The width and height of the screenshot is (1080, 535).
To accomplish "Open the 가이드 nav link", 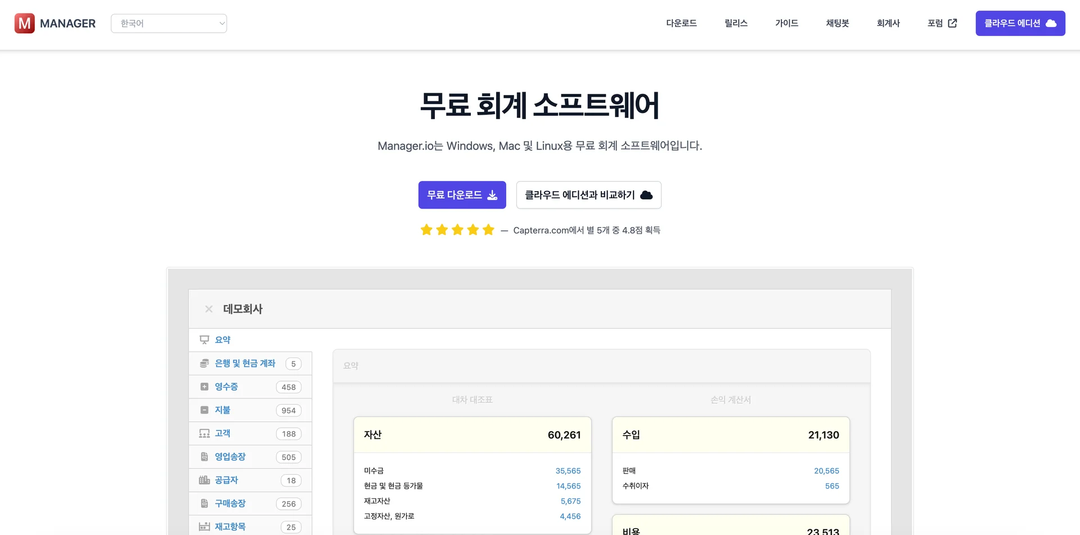I will (786, 24).
